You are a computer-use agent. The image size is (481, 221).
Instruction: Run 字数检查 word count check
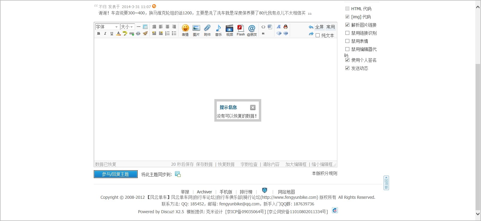coord(249,164)
